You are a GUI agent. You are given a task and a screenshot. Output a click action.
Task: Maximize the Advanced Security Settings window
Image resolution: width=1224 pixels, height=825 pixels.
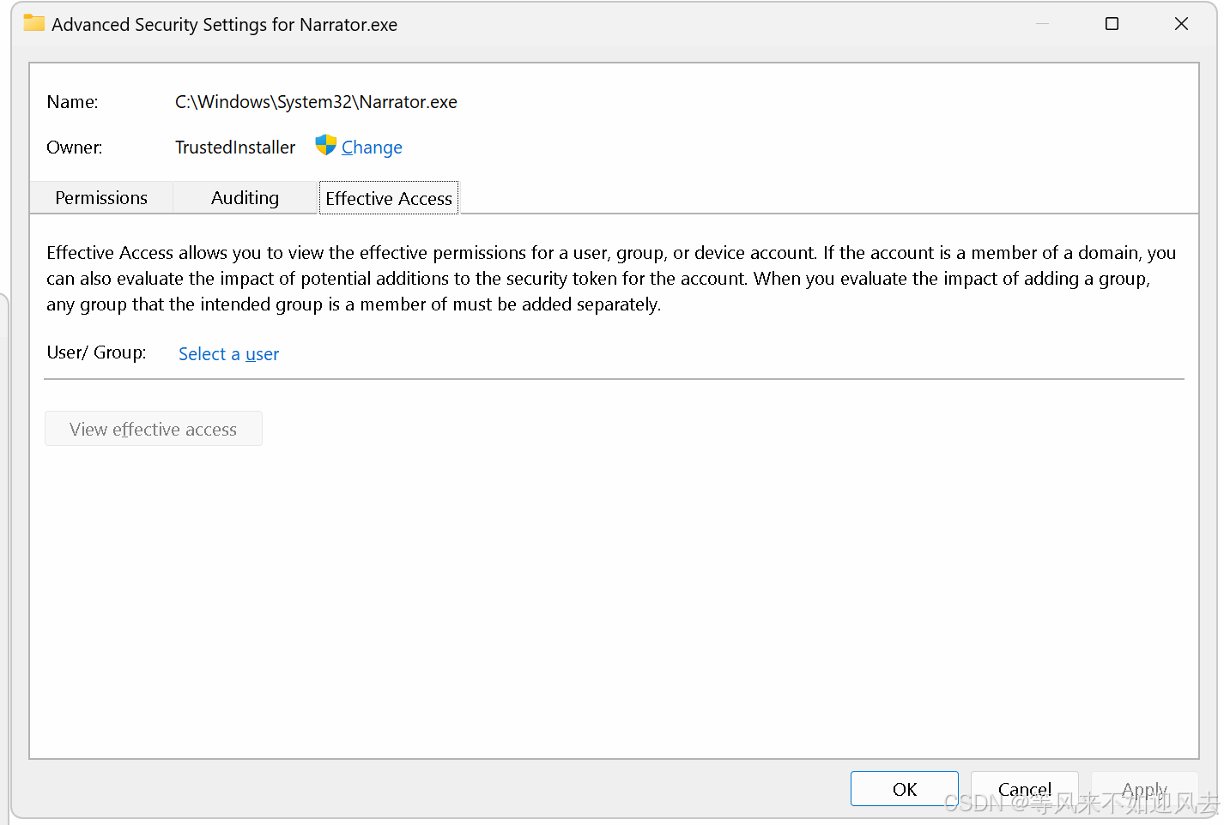coord(1112,24)
